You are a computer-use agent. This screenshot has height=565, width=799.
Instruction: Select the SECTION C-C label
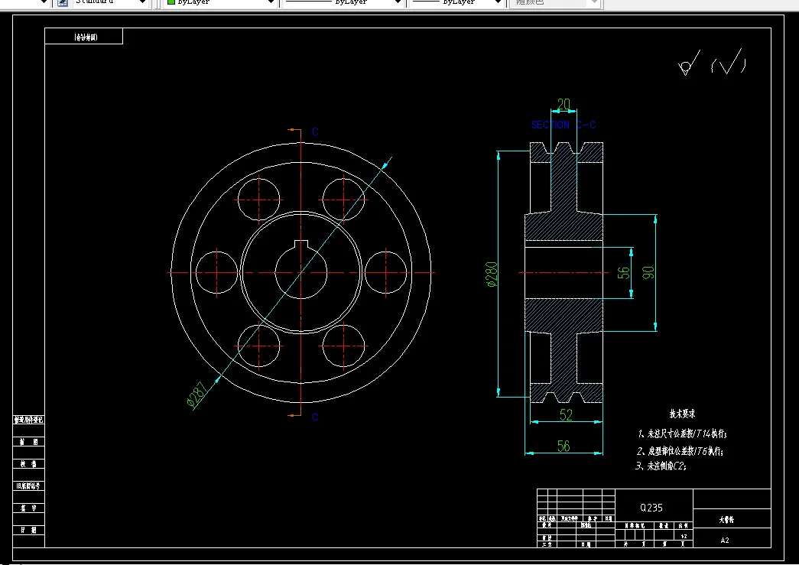tap(563, 125)
